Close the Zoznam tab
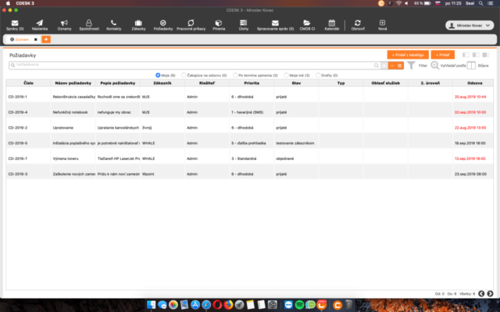This screenshot has height=312, width=500. (x=35, y=40)
